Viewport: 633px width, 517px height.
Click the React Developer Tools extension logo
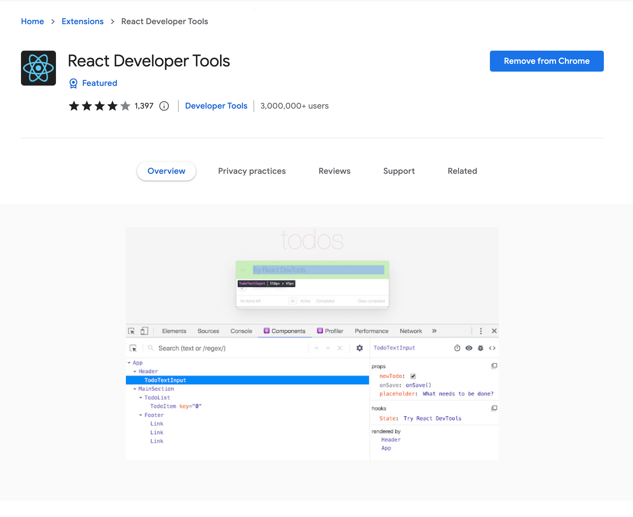point(38,68)
